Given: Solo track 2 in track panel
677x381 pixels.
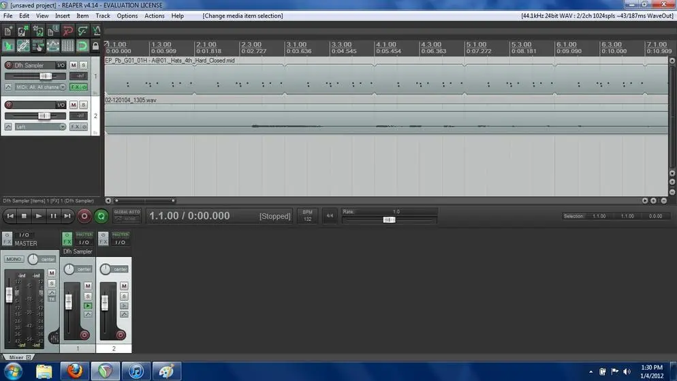Looking at the screenshot, I should [83, 105].
